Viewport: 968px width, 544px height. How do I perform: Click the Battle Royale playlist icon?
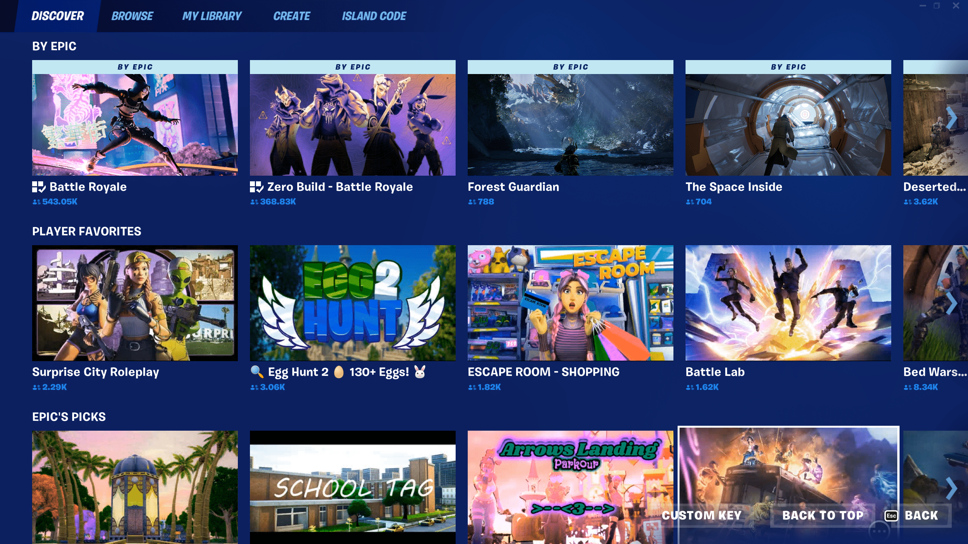(x=39, y=187)
